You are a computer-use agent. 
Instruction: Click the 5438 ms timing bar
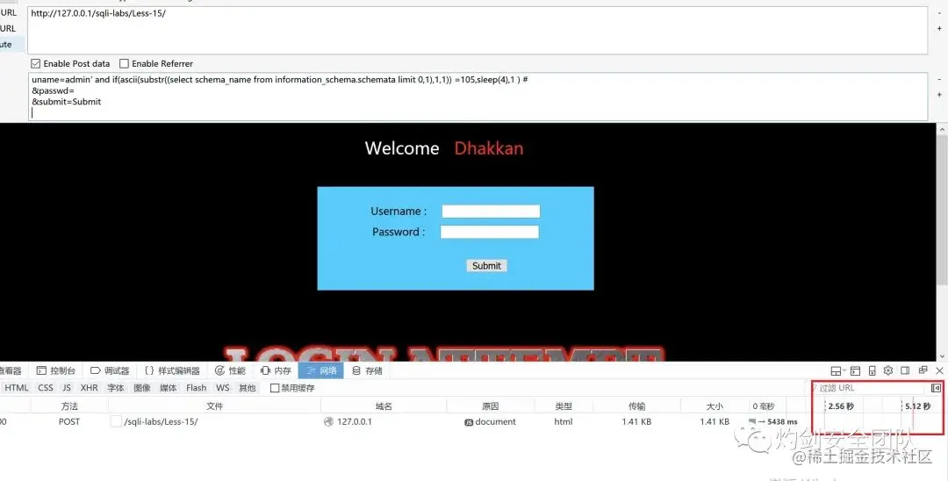pos(772,422)
